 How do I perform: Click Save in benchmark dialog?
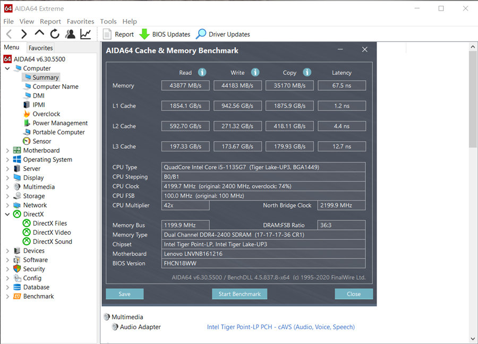pos(124,294)
